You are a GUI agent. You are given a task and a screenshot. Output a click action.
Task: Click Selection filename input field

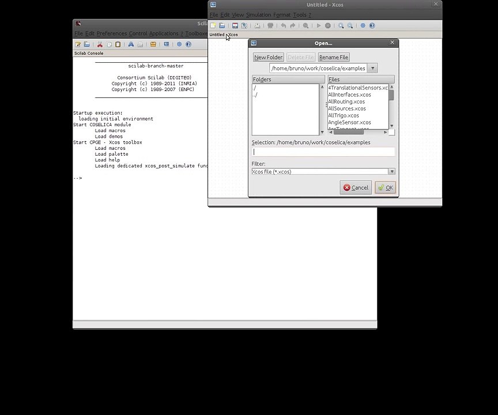[x=323, y=152]
